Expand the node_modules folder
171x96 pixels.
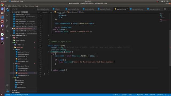pos(20,40)
